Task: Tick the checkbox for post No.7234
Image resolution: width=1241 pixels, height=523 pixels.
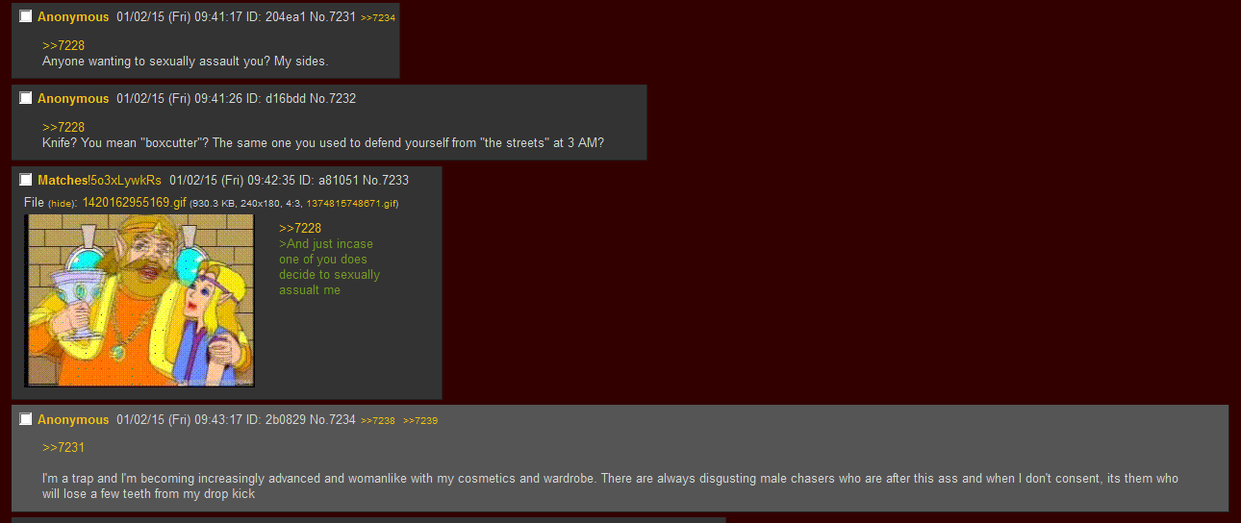Action: coord(26,419)
